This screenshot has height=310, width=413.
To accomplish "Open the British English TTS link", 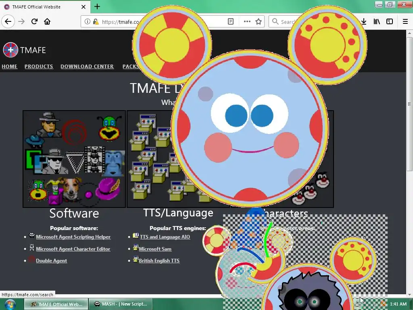I will 159,260.
